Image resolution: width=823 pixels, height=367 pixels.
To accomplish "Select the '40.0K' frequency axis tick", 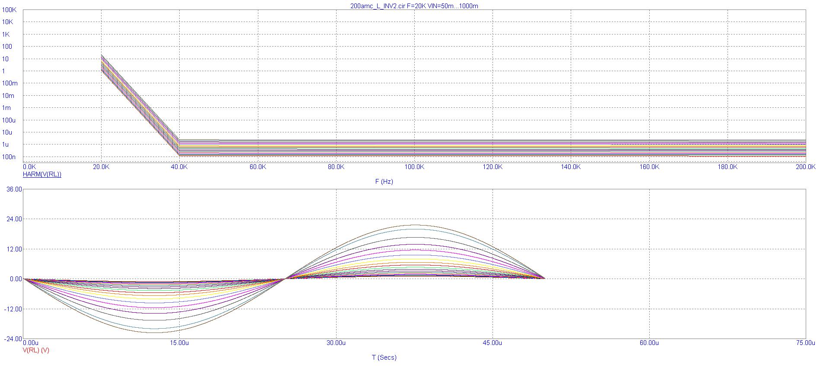I will [x=179, y=166].
